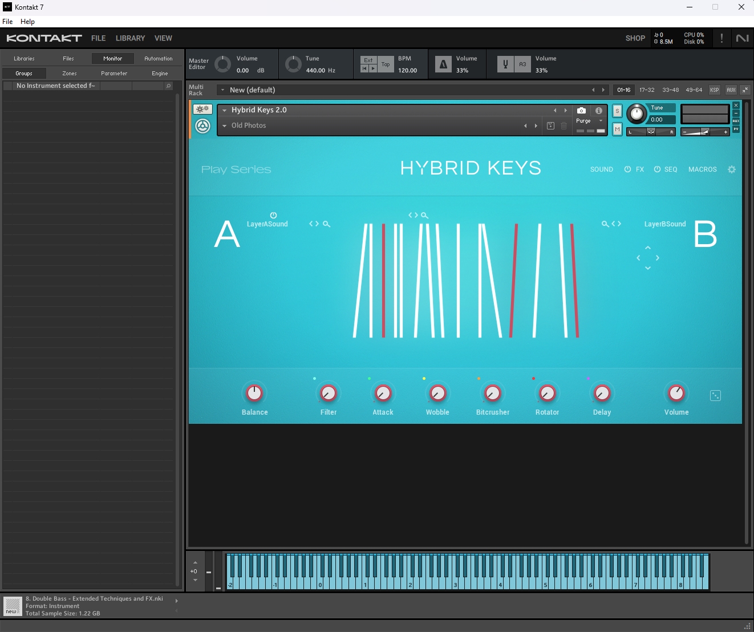Image resolution: width=754 pixels, height=632 pixels.
Task: Open the Multi Rack preset dropdown
Action: point(222,90)
